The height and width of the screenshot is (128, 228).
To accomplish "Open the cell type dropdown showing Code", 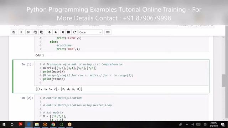I will tap(90, 32).
